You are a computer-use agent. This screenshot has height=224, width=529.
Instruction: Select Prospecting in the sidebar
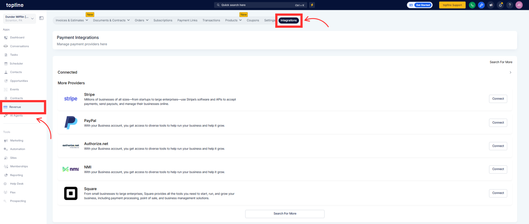point(18,201)
